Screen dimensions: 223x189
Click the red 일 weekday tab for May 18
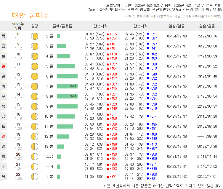(x=4, y=136)
